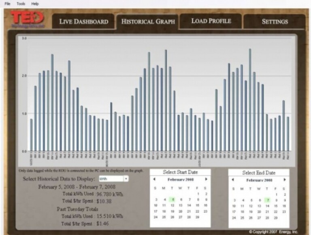Click the TED logo
This screenshot has width=311, height=235.
pos(26,19)
